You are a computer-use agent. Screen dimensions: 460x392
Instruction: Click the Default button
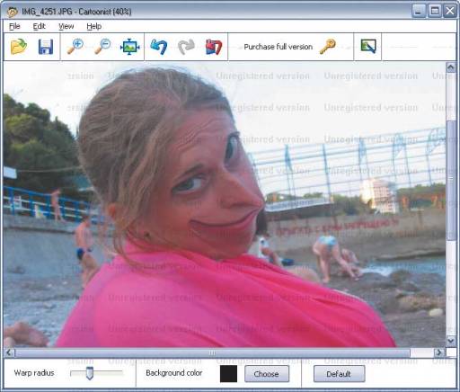point(339,374)
